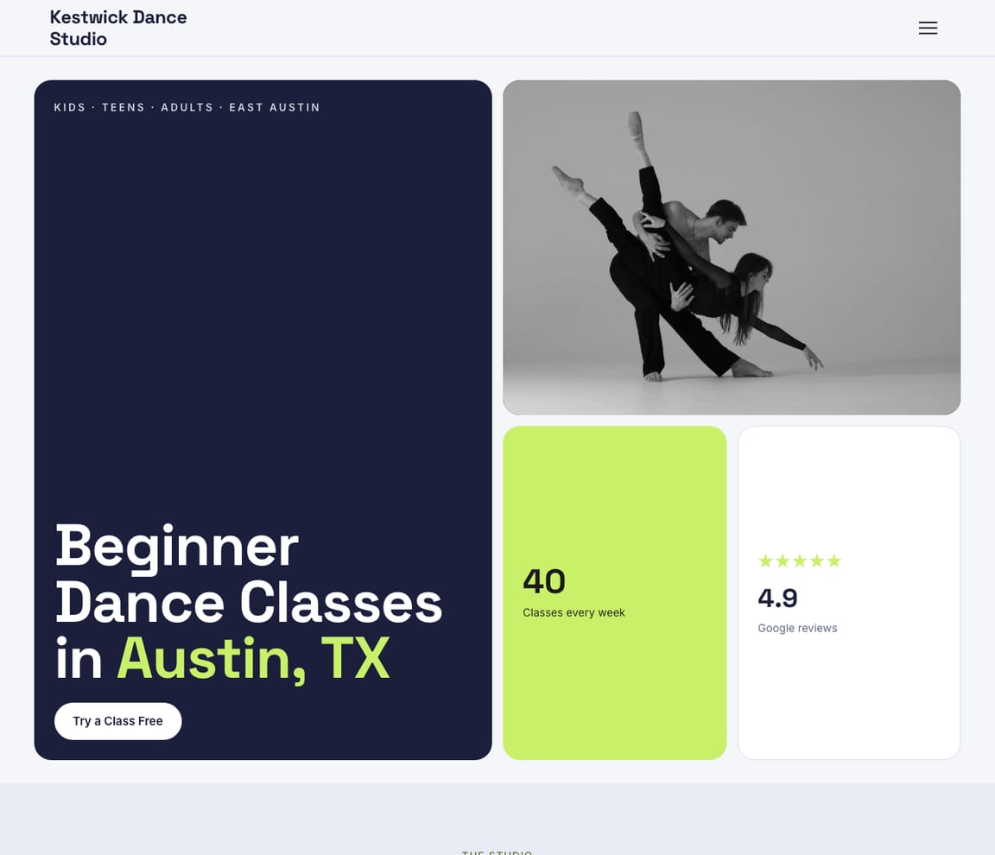Click the Try a Class Free button

[118, 721]
